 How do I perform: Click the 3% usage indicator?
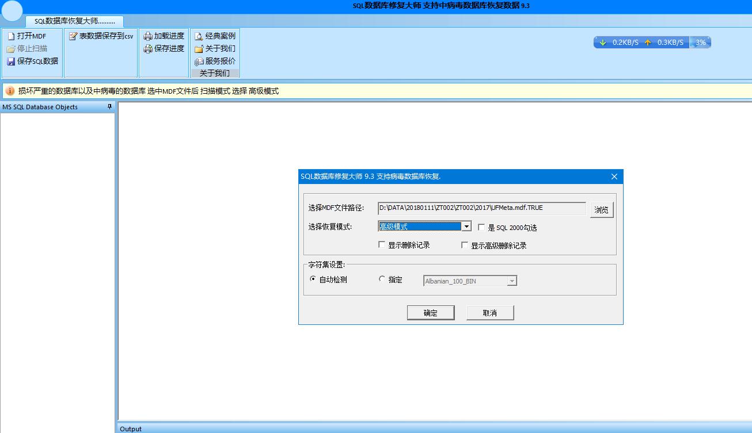point(701,43)
